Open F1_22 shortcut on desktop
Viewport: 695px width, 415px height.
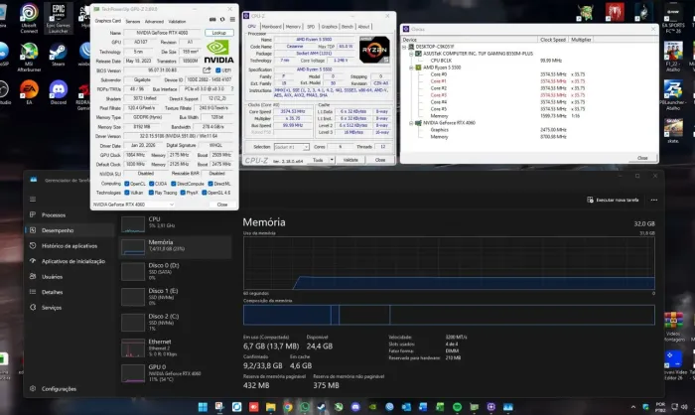pyautogui.click(x=673, y=57)
